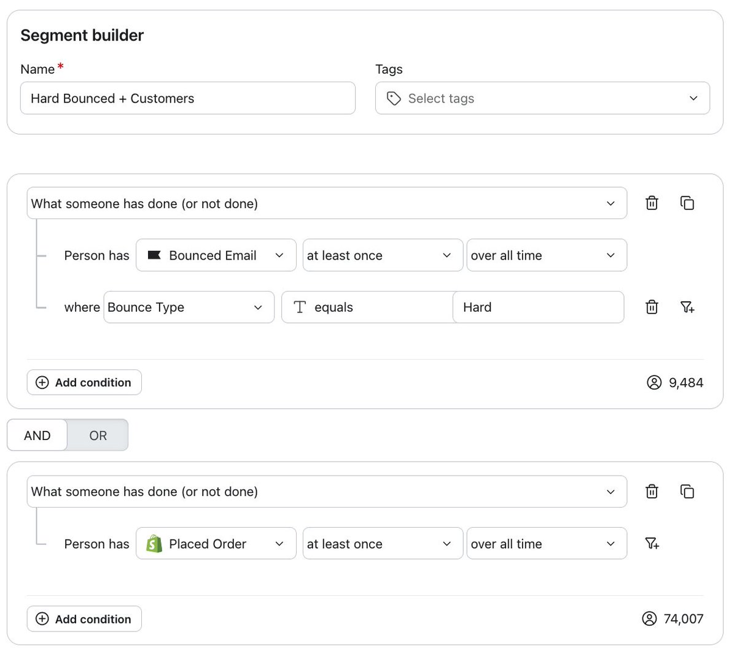Open the Select tags dropdown
Image resolution: width=737 pixels, height=661 pixels.
[542, 98]
